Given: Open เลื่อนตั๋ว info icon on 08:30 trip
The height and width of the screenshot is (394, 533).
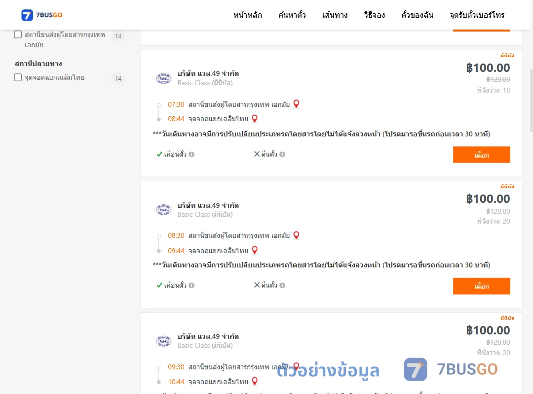Looking at the screenshot, I should tap(191, 286).
